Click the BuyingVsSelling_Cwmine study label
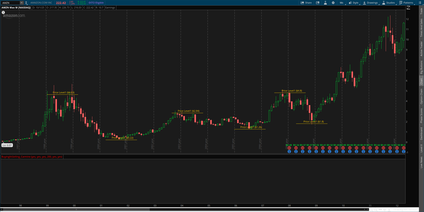 [x=32, y=156]
